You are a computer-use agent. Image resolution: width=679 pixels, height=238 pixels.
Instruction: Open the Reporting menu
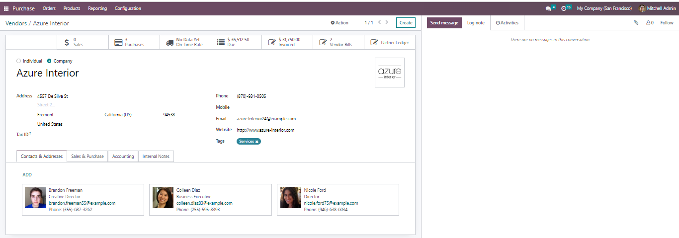97,8
